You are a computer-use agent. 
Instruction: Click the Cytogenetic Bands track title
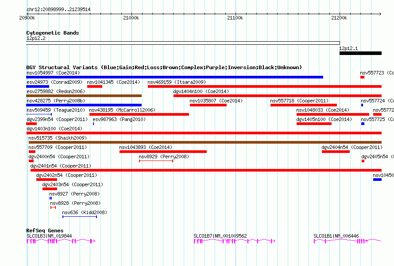(x=53, y=33)
